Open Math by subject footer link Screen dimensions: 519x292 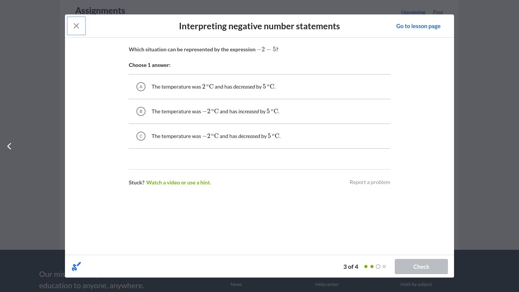click(416, 284)
